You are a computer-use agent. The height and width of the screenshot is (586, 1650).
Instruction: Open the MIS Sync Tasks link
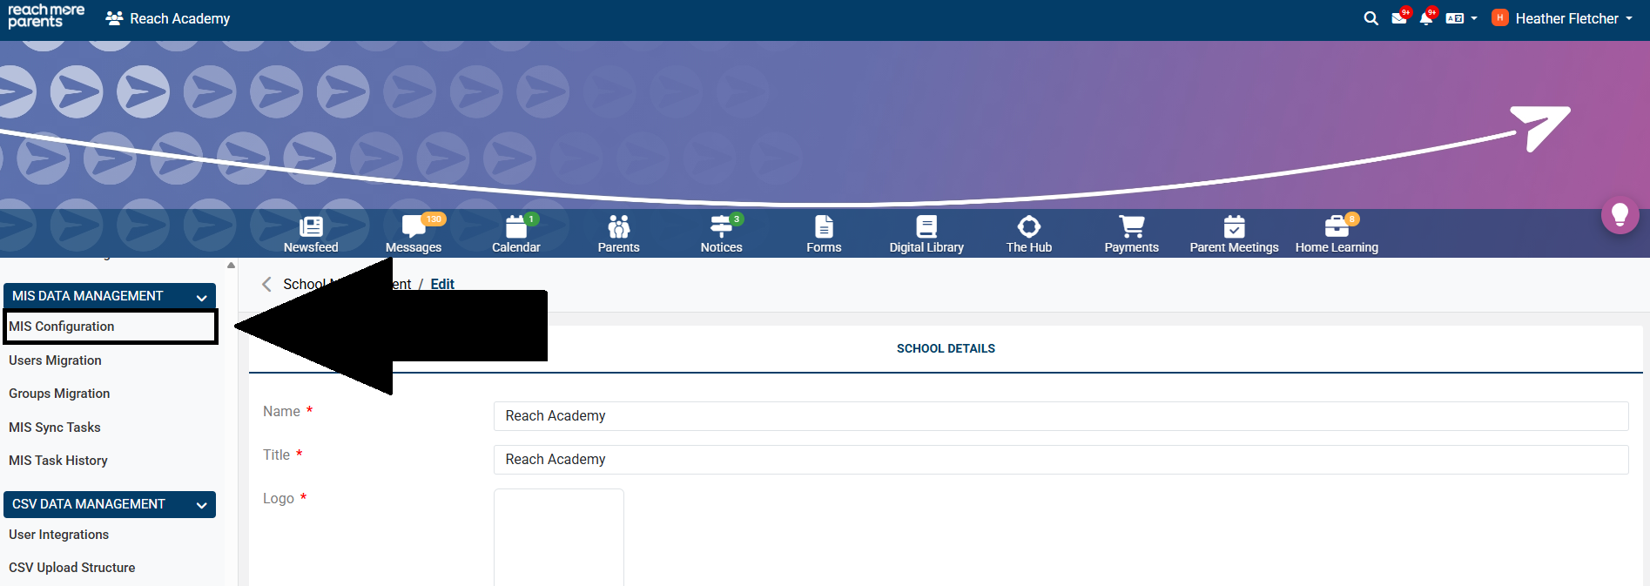tap(55, 428)
